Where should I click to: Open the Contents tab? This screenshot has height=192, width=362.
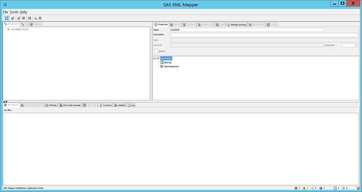pyautogui.click(x=105, y=105)
